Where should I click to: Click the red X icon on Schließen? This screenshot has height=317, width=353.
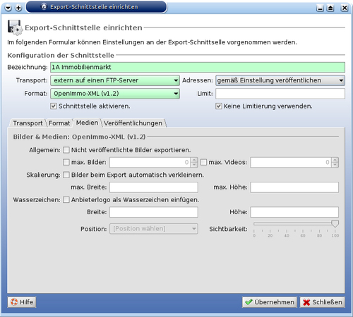[306, 302]
